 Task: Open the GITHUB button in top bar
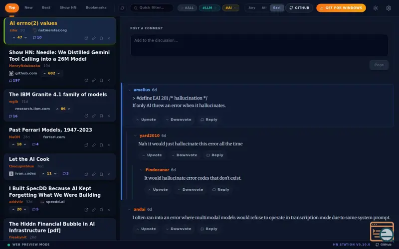coord(299,8)
